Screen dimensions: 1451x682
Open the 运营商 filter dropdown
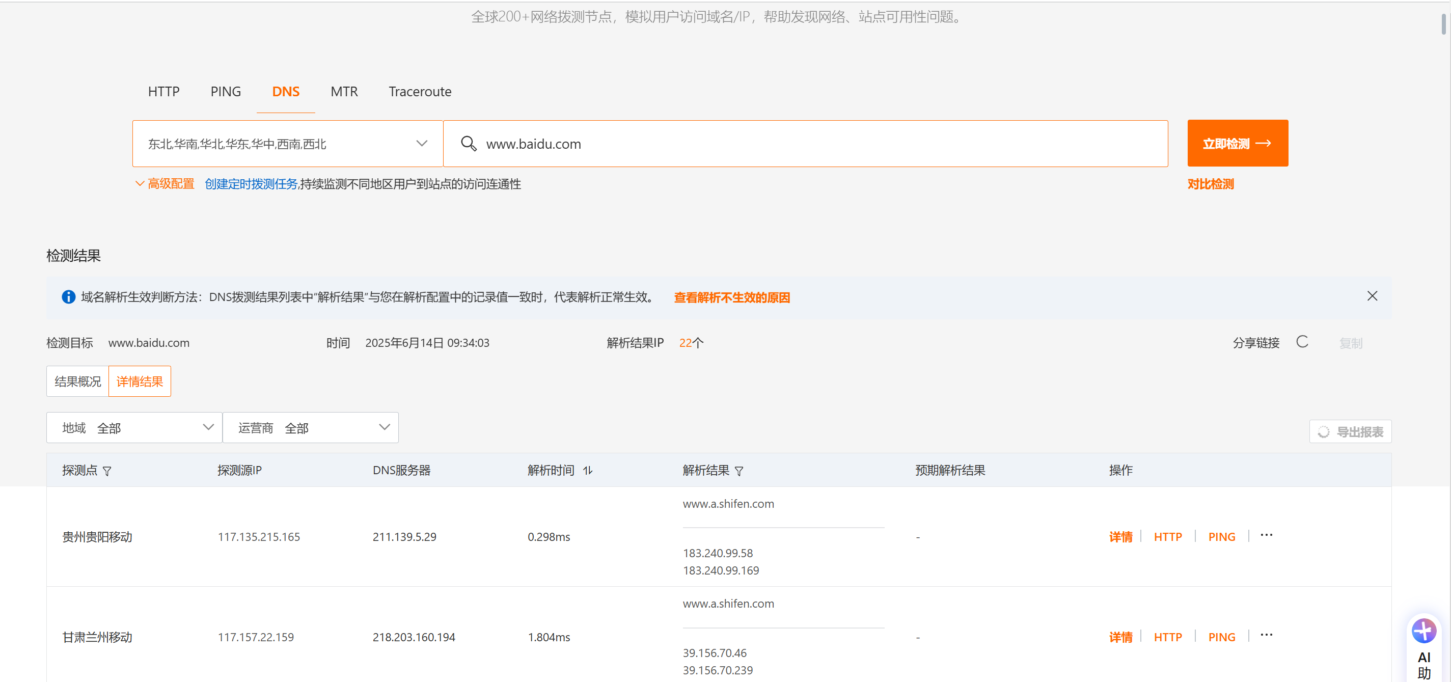click(x=310, y=427)
